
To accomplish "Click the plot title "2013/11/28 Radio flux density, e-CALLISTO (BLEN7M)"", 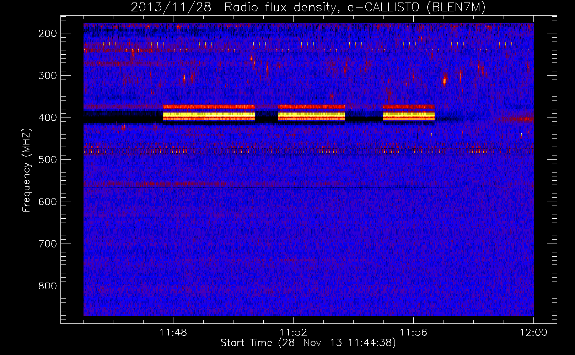I will coord(308,7).
